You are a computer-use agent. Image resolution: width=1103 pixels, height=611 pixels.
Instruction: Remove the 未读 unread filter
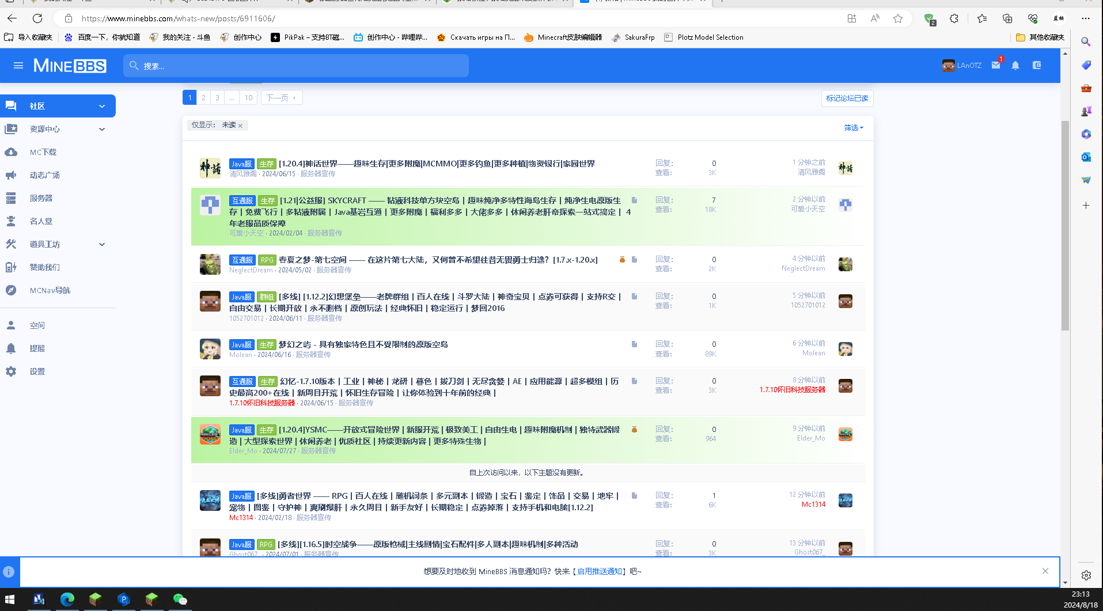pyautogui.click(x=240, y=126)
